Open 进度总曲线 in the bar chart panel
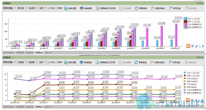This screenshot has height=110, width=206. pos(157,8)
